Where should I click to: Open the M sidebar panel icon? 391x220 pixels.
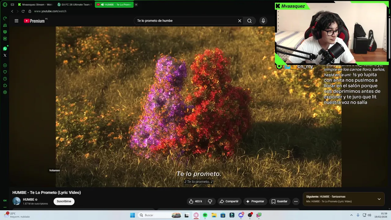tap(5, 39)
